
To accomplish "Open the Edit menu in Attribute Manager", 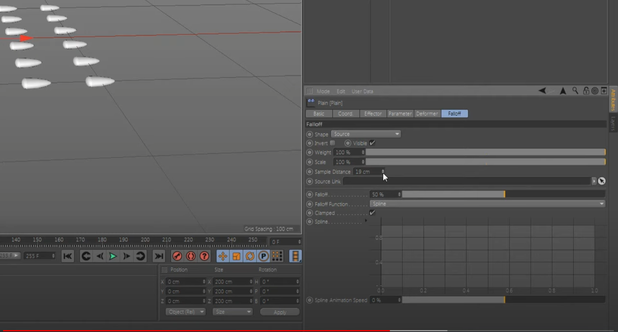I will (x=341, y=92).
